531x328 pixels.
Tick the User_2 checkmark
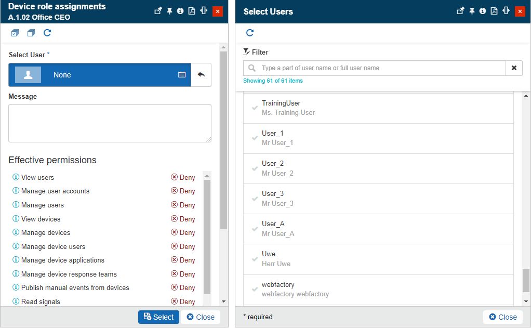(255, 168)
